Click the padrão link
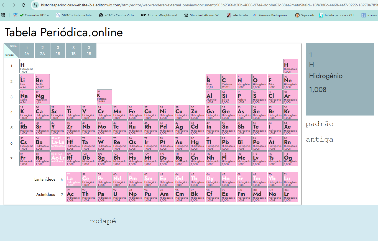This screenshot has height=241, width=378. [x=320, y=124]
